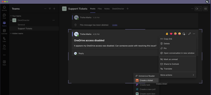Choose Mark as unread

tap(177, 59)
